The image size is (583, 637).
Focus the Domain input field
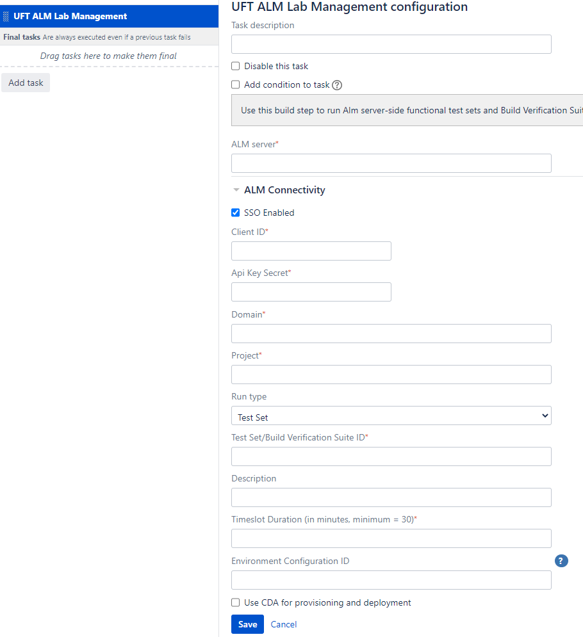391,334
